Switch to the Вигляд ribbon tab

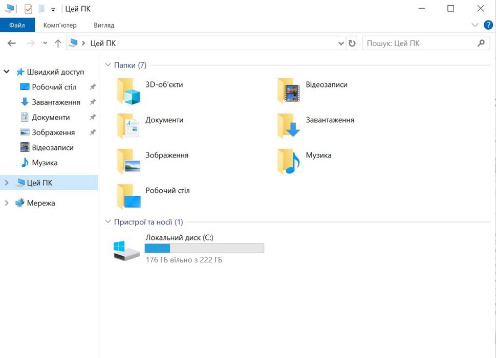[x=104, y=25]
